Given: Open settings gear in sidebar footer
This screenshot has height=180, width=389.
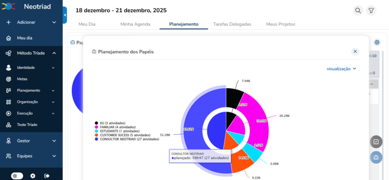Looking at the screenshot, I should (33, 175).
